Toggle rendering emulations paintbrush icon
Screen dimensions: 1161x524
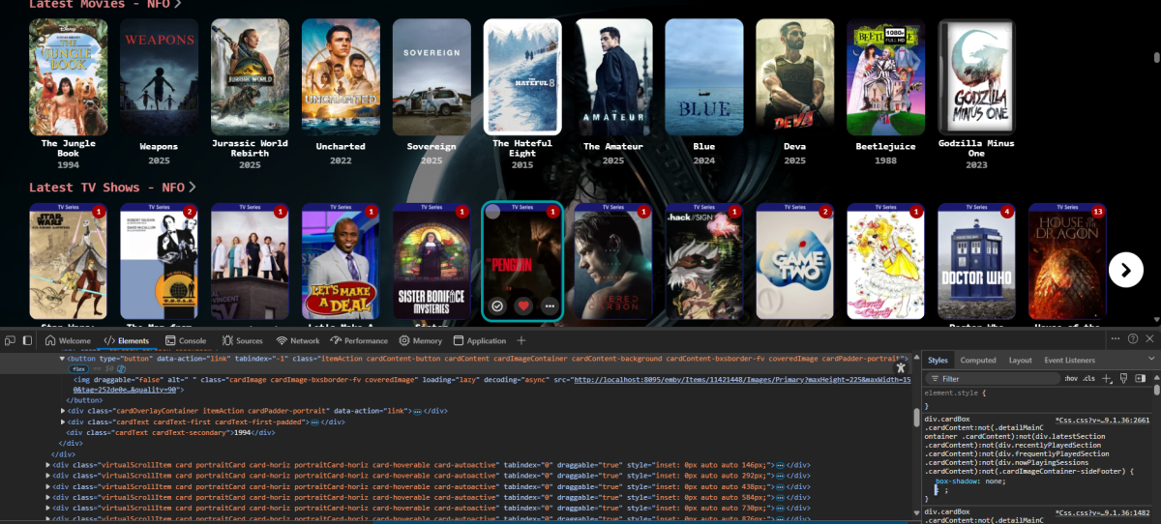click(x=1122, y=379)
